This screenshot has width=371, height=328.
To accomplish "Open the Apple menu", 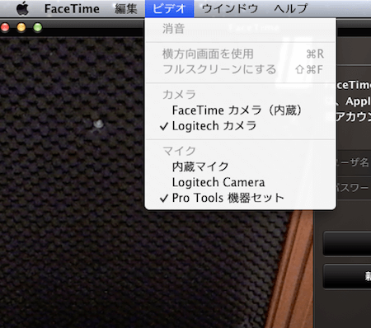I will [22, 8].
